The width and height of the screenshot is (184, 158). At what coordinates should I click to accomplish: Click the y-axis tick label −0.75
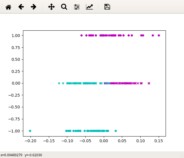(x=14, y=119)
